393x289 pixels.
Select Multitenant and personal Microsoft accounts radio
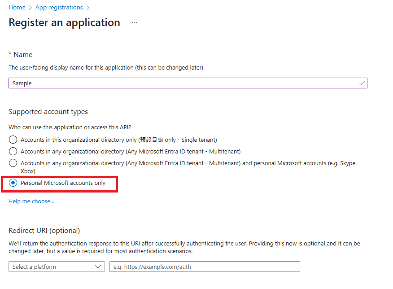point(13,163)
